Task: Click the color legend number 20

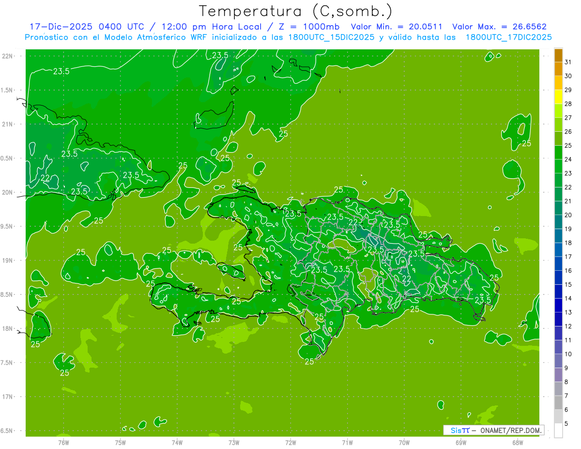Action: [568, 215]
